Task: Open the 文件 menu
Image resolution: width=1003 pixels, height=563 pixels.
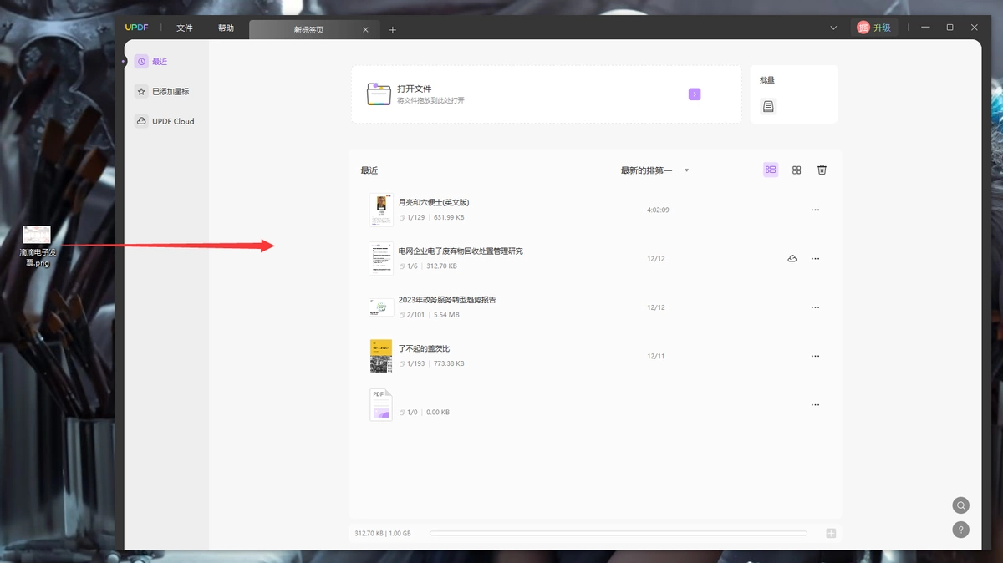Action: click(x=185, y=28)
